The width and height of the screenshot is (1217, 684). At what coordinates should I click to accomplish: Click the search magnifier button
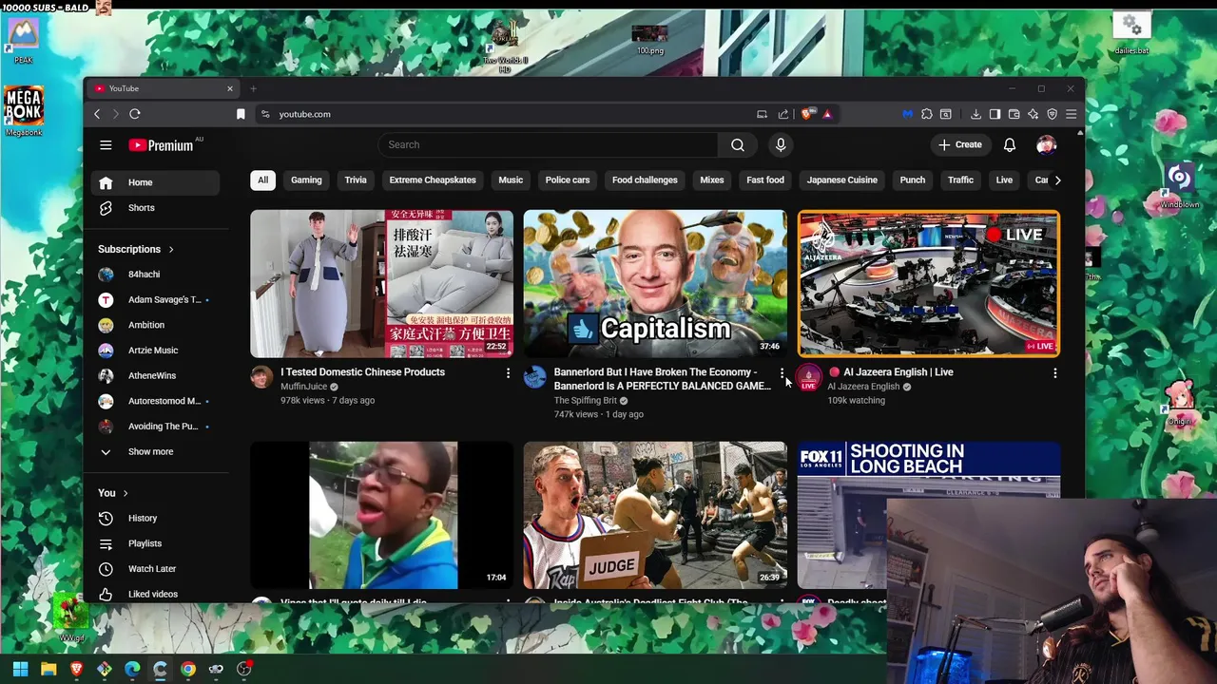[x=738, y=144]
